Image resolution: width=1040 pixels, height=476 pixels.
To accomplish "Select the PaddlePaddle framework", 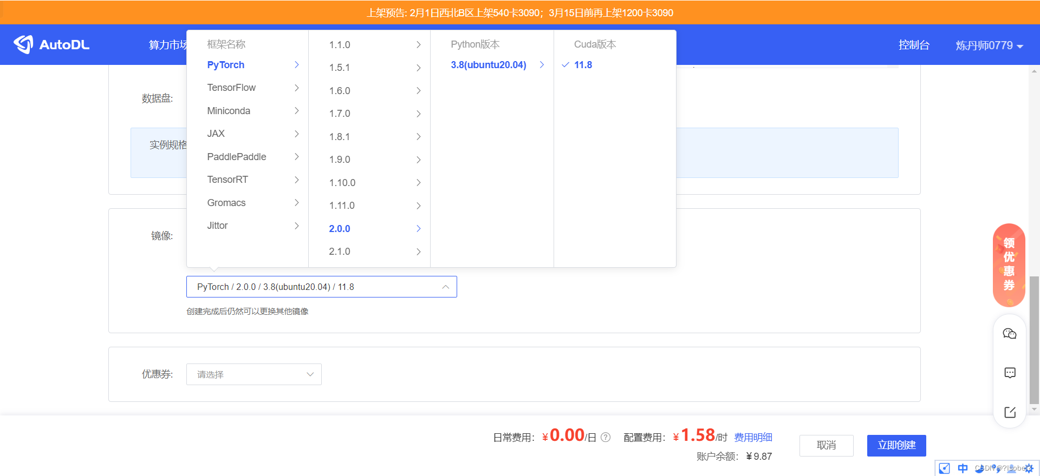I will tap(248, 157).
